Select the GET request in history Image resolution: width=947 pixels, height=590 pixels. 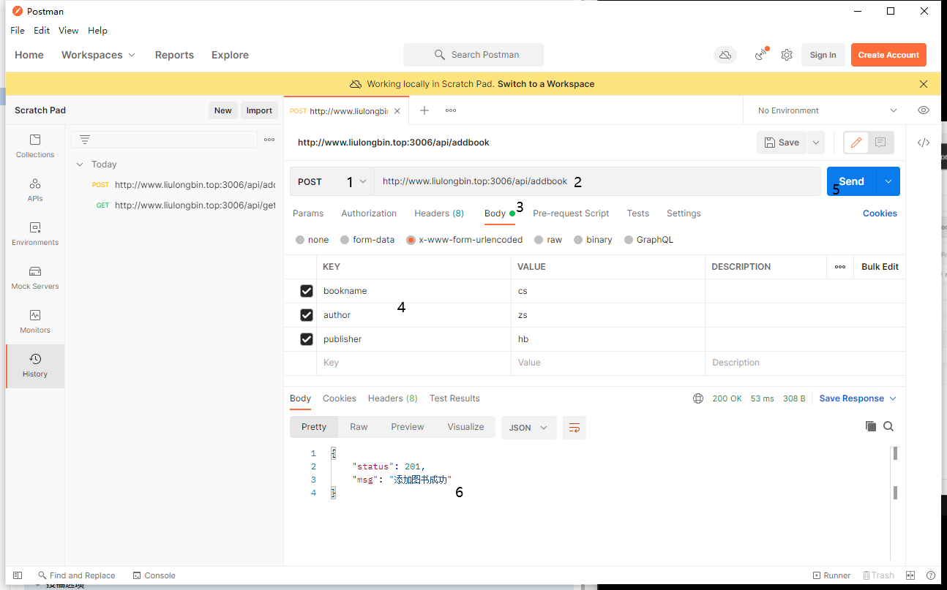[186, 205]
